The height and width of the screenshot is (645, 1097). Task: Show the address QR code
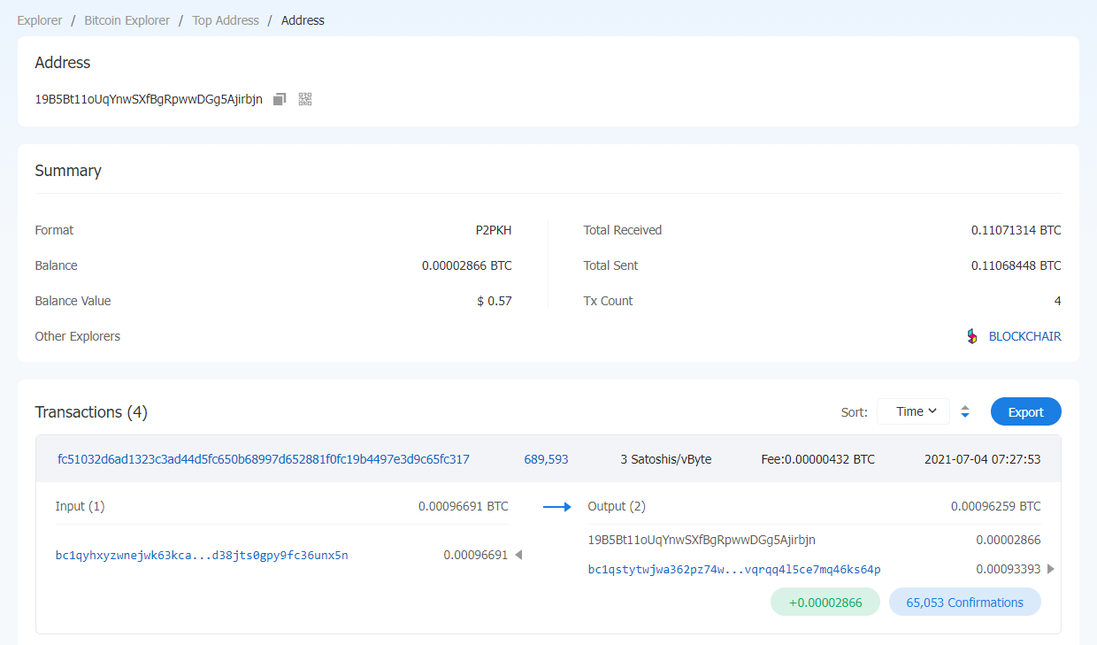coord(305,99)
